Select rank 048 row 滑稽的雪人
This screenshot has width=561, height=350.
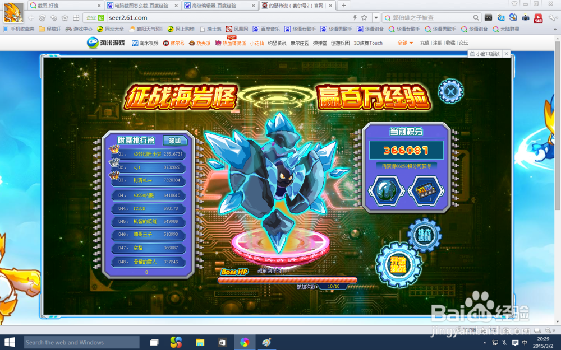click(x=148, y=262)
